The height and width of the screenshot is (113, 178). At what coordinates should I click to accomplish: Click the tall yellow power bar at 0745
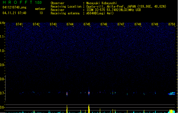pos(89,108)
